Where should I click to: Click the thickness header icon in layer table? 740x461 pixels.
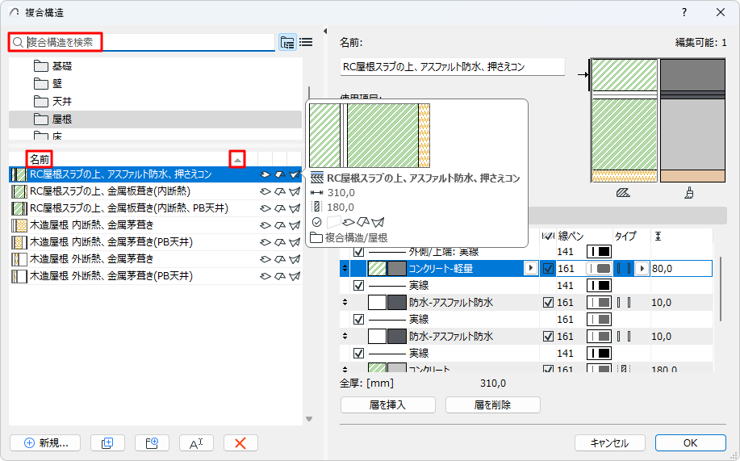[x=658, y=236]
